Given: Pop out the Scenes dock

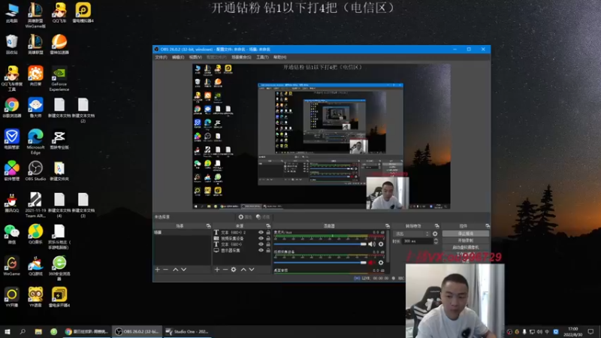Looking at the screenshot, I should coord(208,226).
